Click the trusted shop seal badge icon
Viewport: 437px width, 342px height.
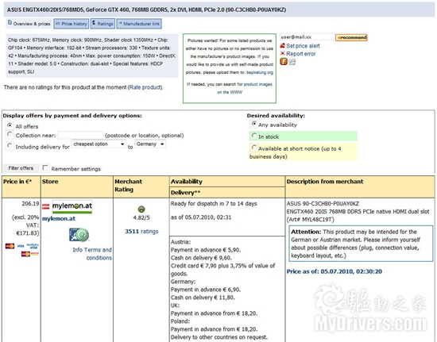coord(79,235)
